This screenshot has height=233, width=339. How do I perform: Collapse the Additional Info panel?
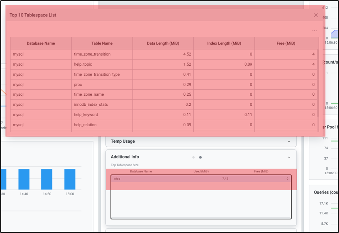click(289, 157)
